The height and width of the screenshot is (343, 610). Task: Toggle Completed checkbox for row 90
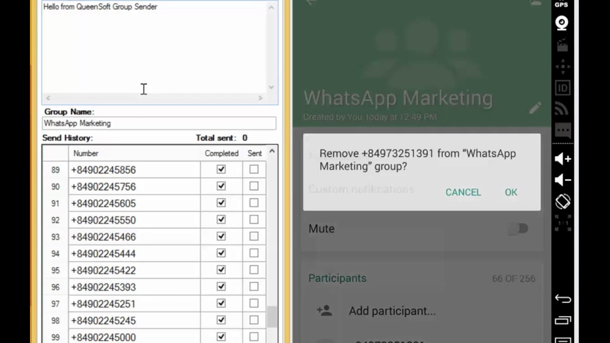click(x=221, y=186)
